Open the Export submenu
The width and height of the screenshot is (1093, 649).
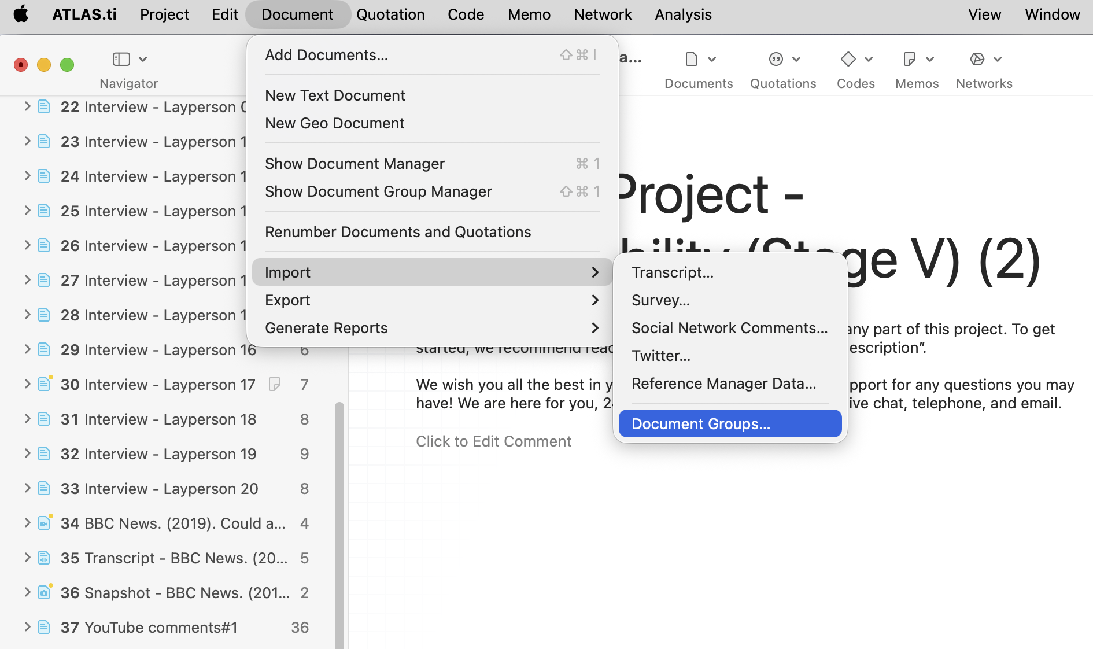pos(433,300)
